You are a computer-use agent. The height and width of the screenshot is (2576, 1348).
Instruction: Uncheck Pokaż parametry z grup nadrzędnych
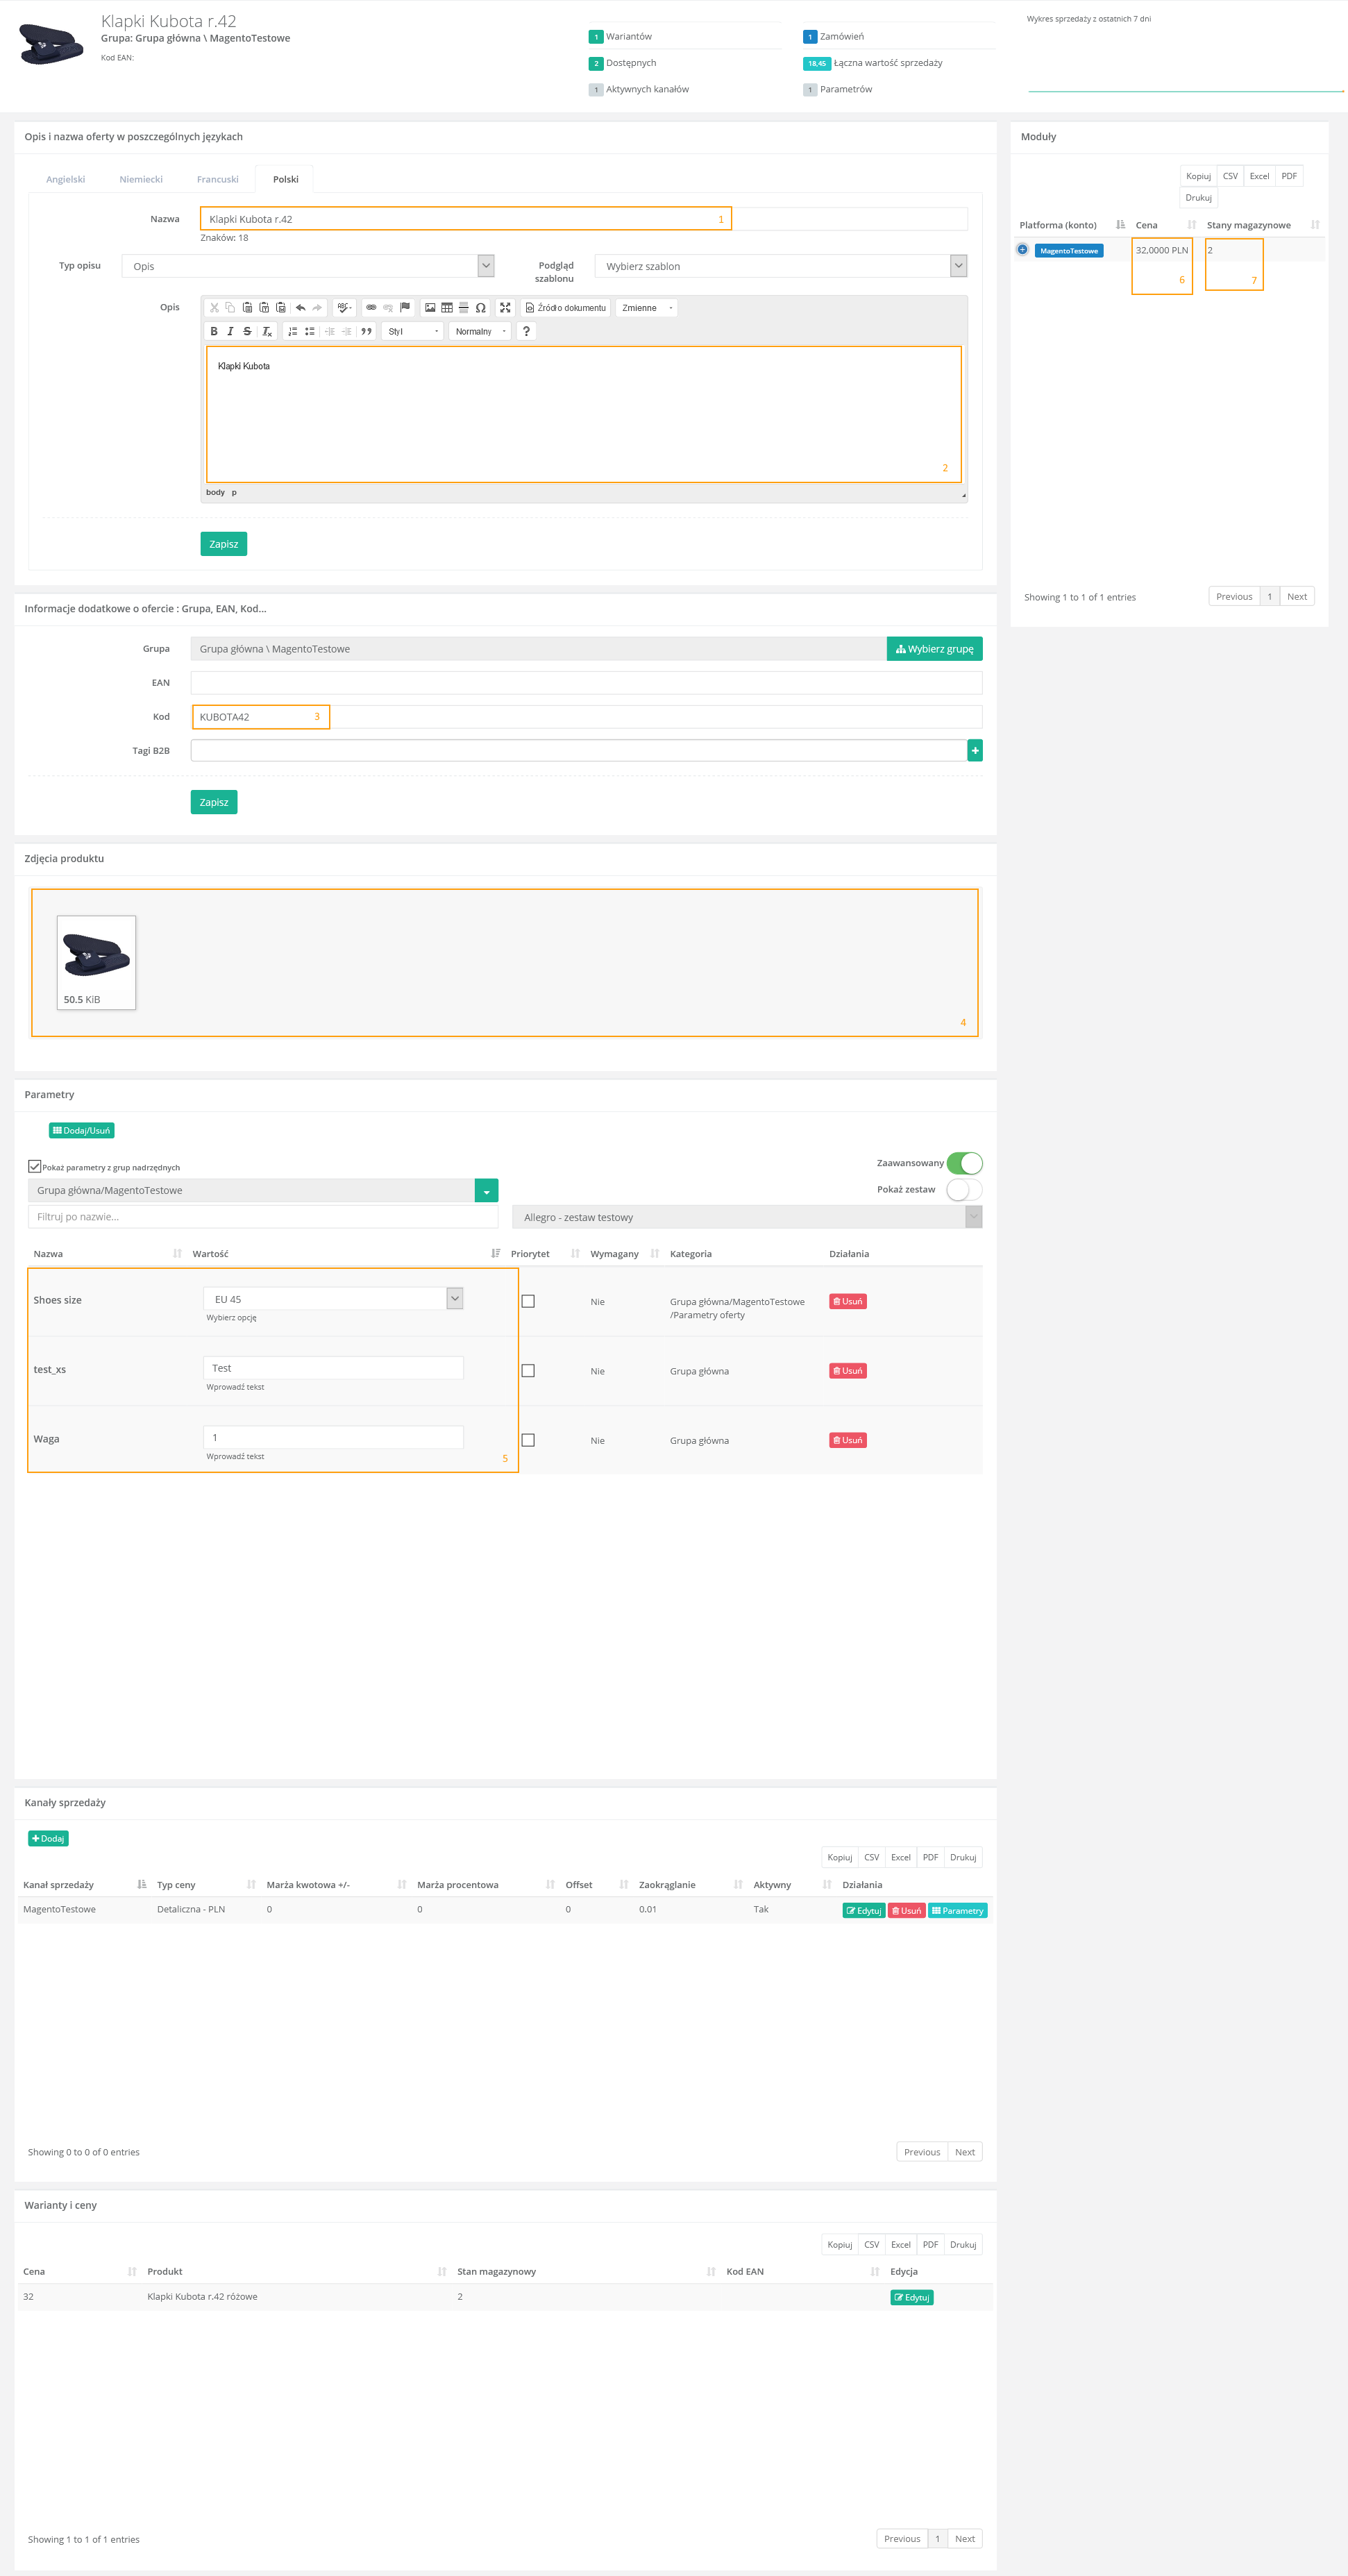click(35, 1166)
